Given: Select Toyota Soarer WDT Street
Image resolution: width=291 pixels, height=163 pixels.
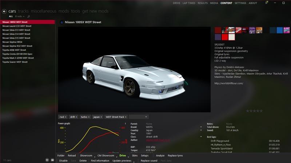Looking at the screenshot, I should click(28, 62).
